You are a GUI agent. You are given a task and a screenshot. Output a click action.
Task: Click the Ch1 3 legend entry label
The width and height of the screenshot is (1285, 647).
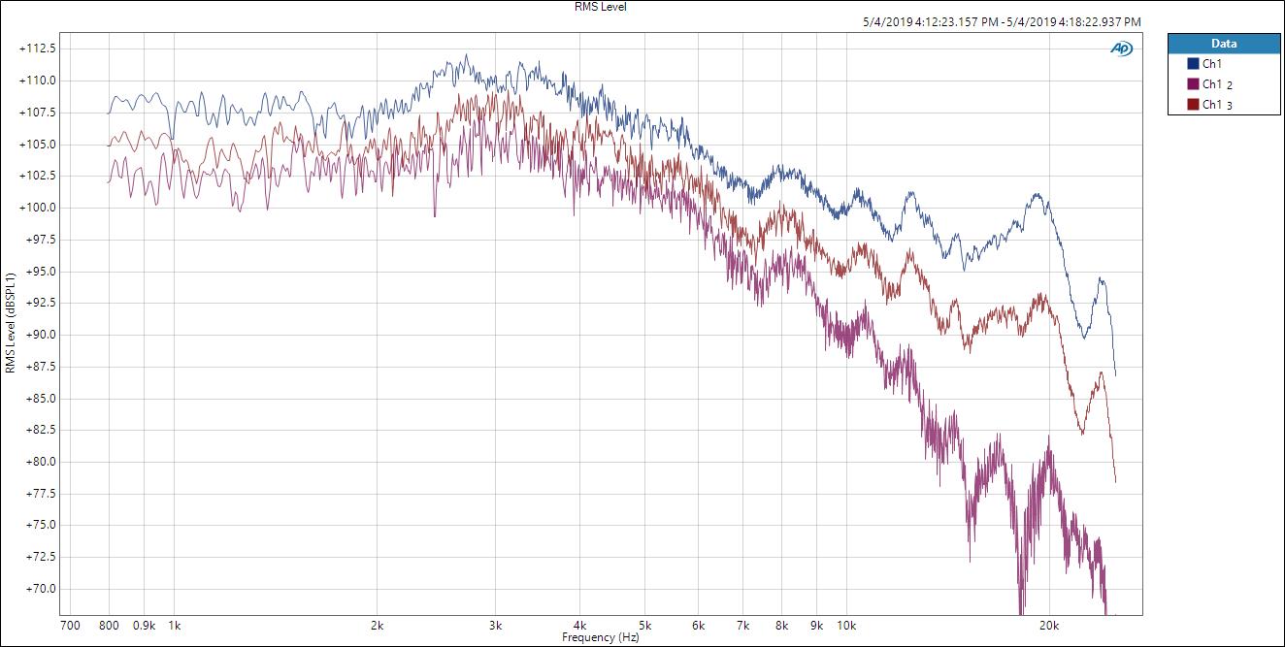point(1218,105)
